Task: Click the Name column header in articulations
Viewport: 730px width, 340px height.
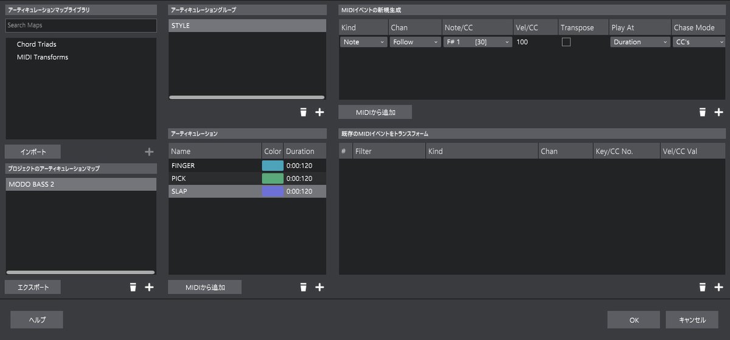Action: coord(215,151)
